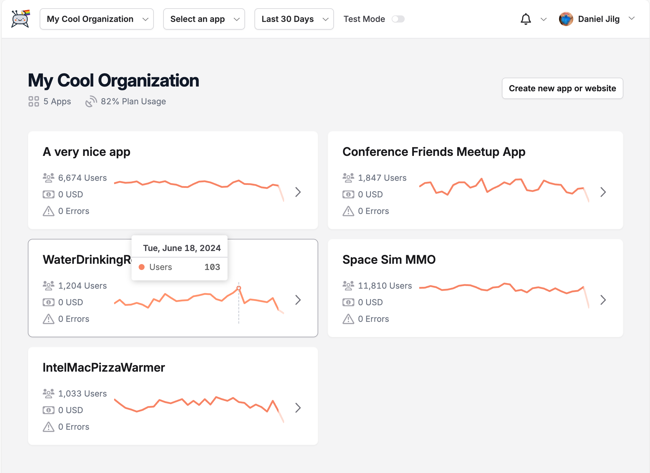
Task: Click the Plan Usage satellite icon
Action: click(91, 101)
